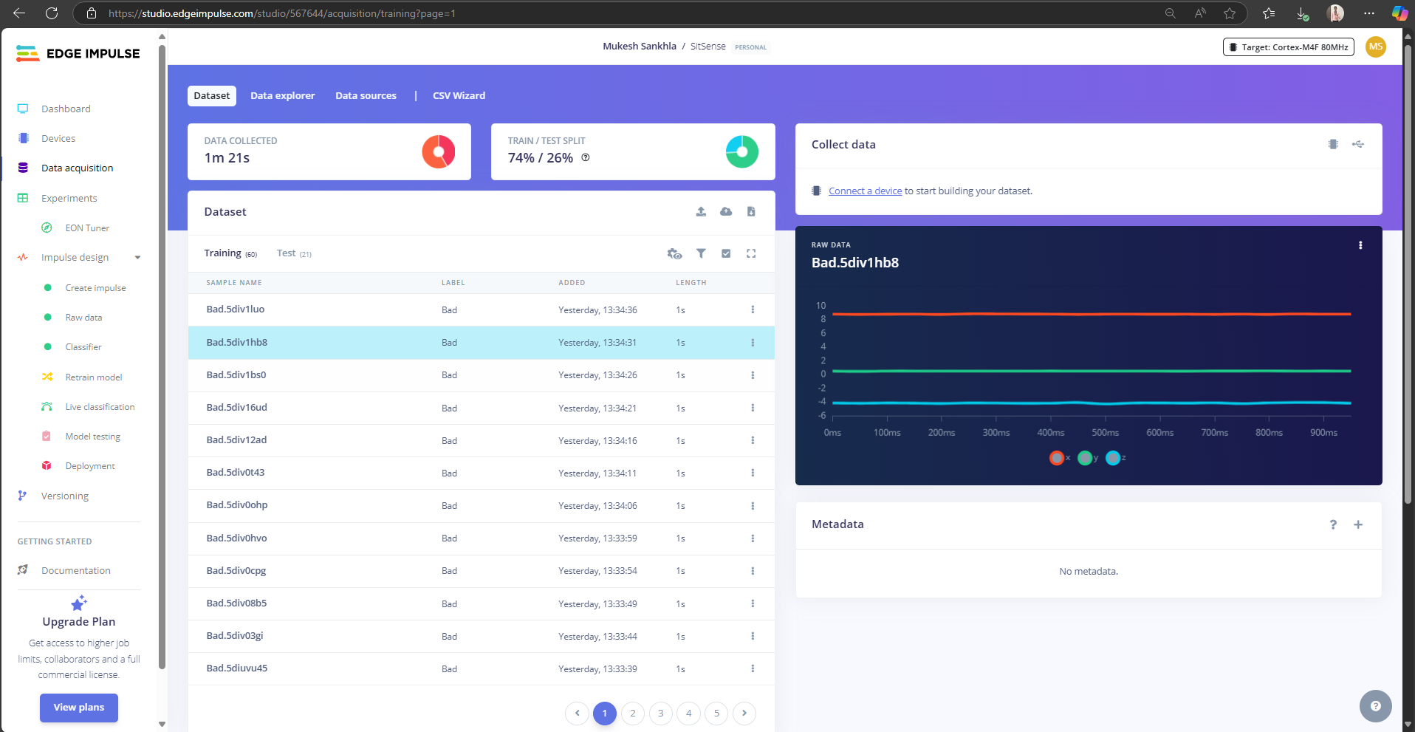Click browser refresh button
Image resolution: width=1415 pixels, height=732 pixels.
click(51, 13)
